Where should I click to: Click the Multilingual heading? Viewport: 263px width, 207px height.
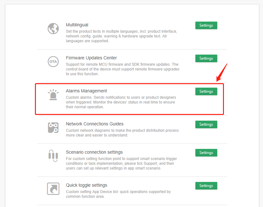(77, 25)
